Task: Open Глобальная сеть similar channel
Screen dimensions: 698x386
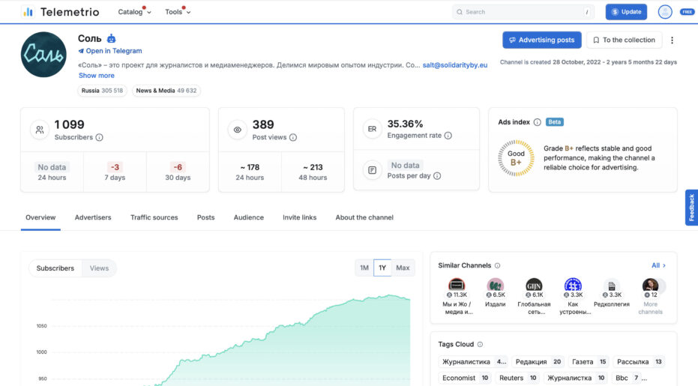Action: pos(534,296)
